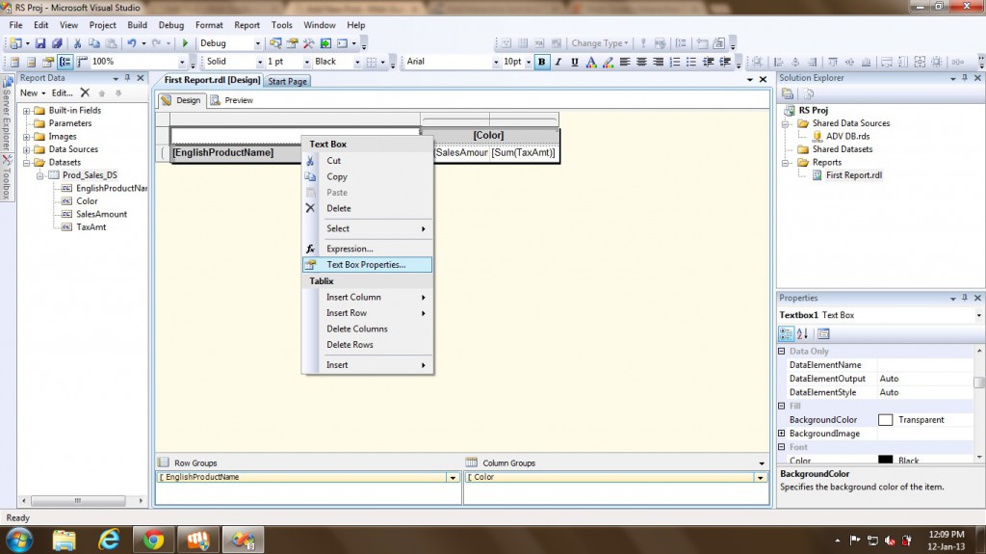Open the Arial font family dropdown

coord(448,62)
